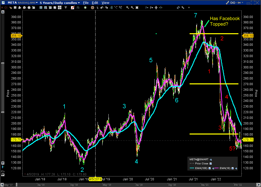Open the File menu
Viewport: 261px width, 187px height.
(86, 3)
